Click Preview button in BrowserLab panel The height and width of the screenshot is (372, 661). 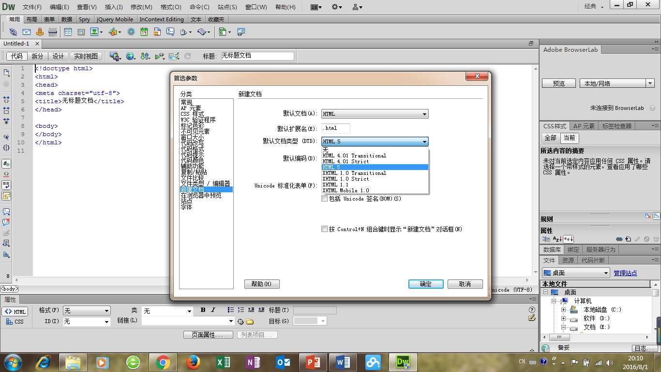(x=559, y=83)
